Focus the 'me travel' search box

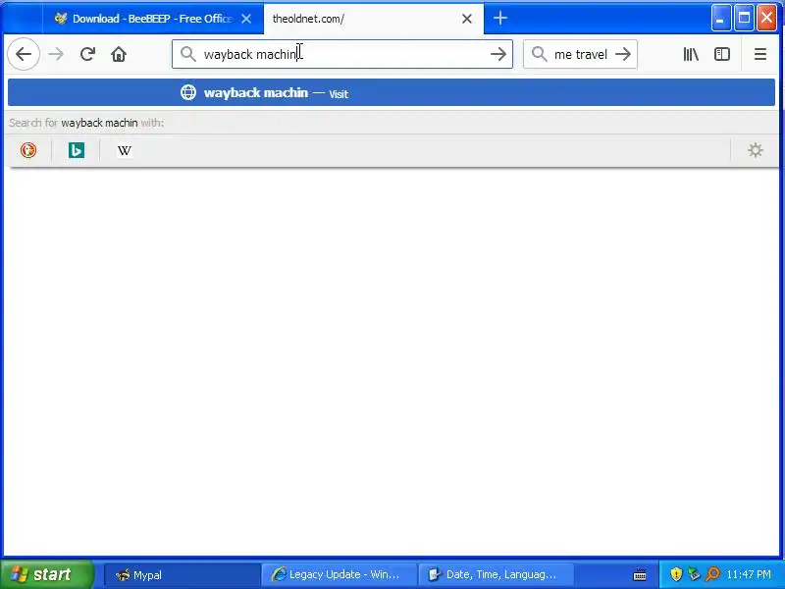[580, 54]
